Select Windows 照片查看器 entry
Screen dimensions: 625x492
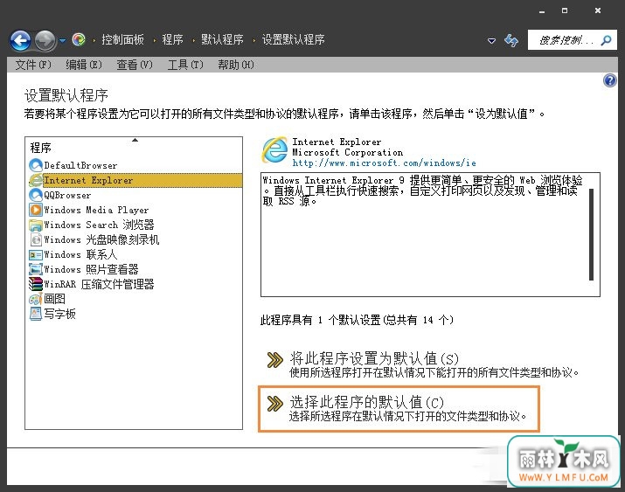point(91,269)
